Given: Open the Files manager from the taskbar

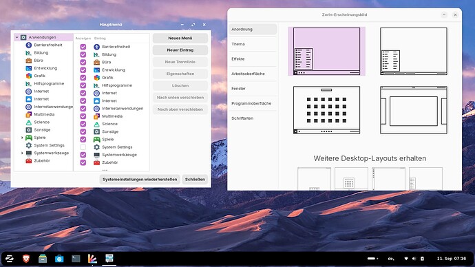Looking at the screenshot, I should click(43, 259).
